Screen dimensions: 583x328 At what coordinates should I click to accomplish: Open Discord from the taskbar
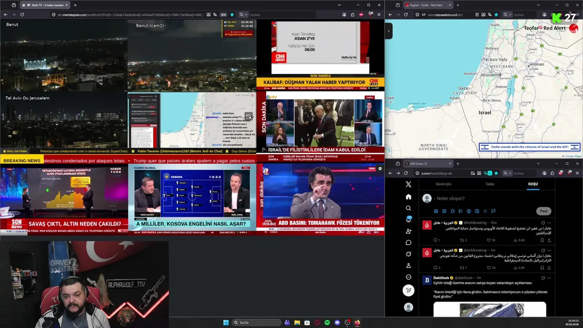[337, 323]
